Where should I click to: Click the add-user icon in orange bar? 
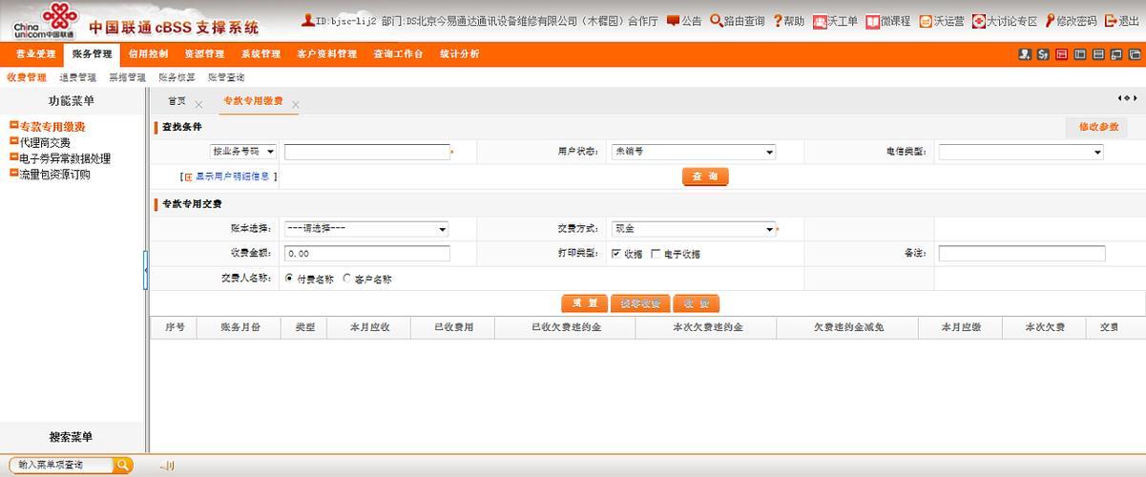click(1025, 54)
